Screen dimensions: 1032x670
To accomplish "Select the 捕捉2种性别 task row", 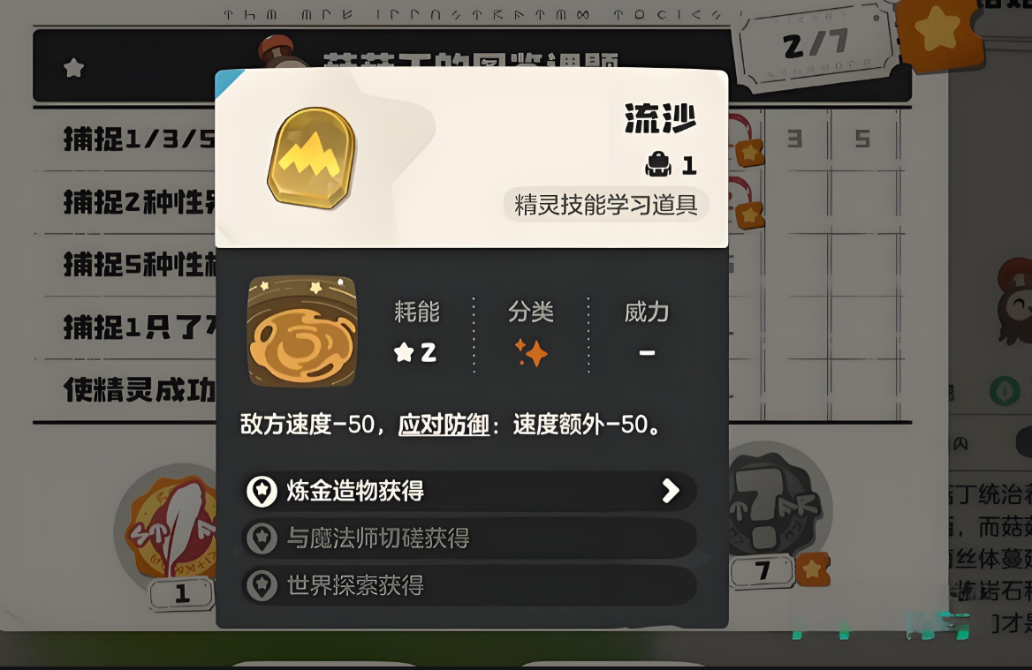I will 125,202.
